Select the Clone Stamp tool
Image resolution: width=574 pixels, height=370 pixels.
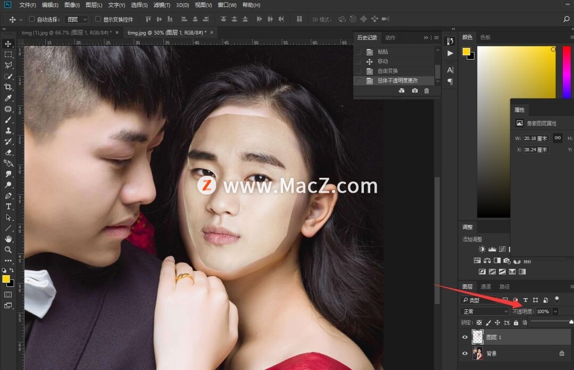click(8, 130)
